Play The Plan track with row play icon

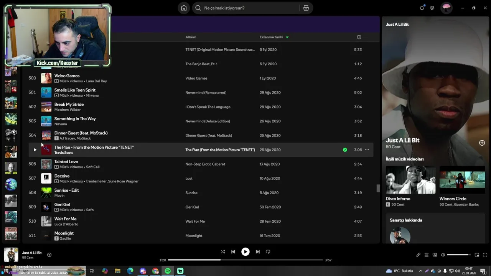coord(35,150)
